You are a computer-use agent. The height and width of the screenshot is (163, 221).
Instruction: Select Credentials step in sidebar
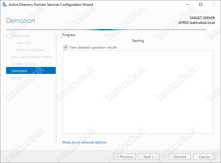[20, 36]
